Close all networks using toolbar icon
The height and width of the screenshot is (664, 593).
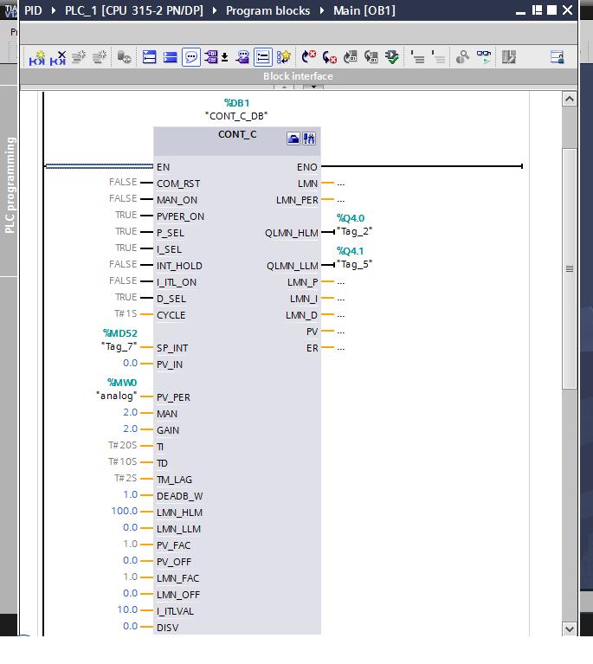tap(171, 57)
